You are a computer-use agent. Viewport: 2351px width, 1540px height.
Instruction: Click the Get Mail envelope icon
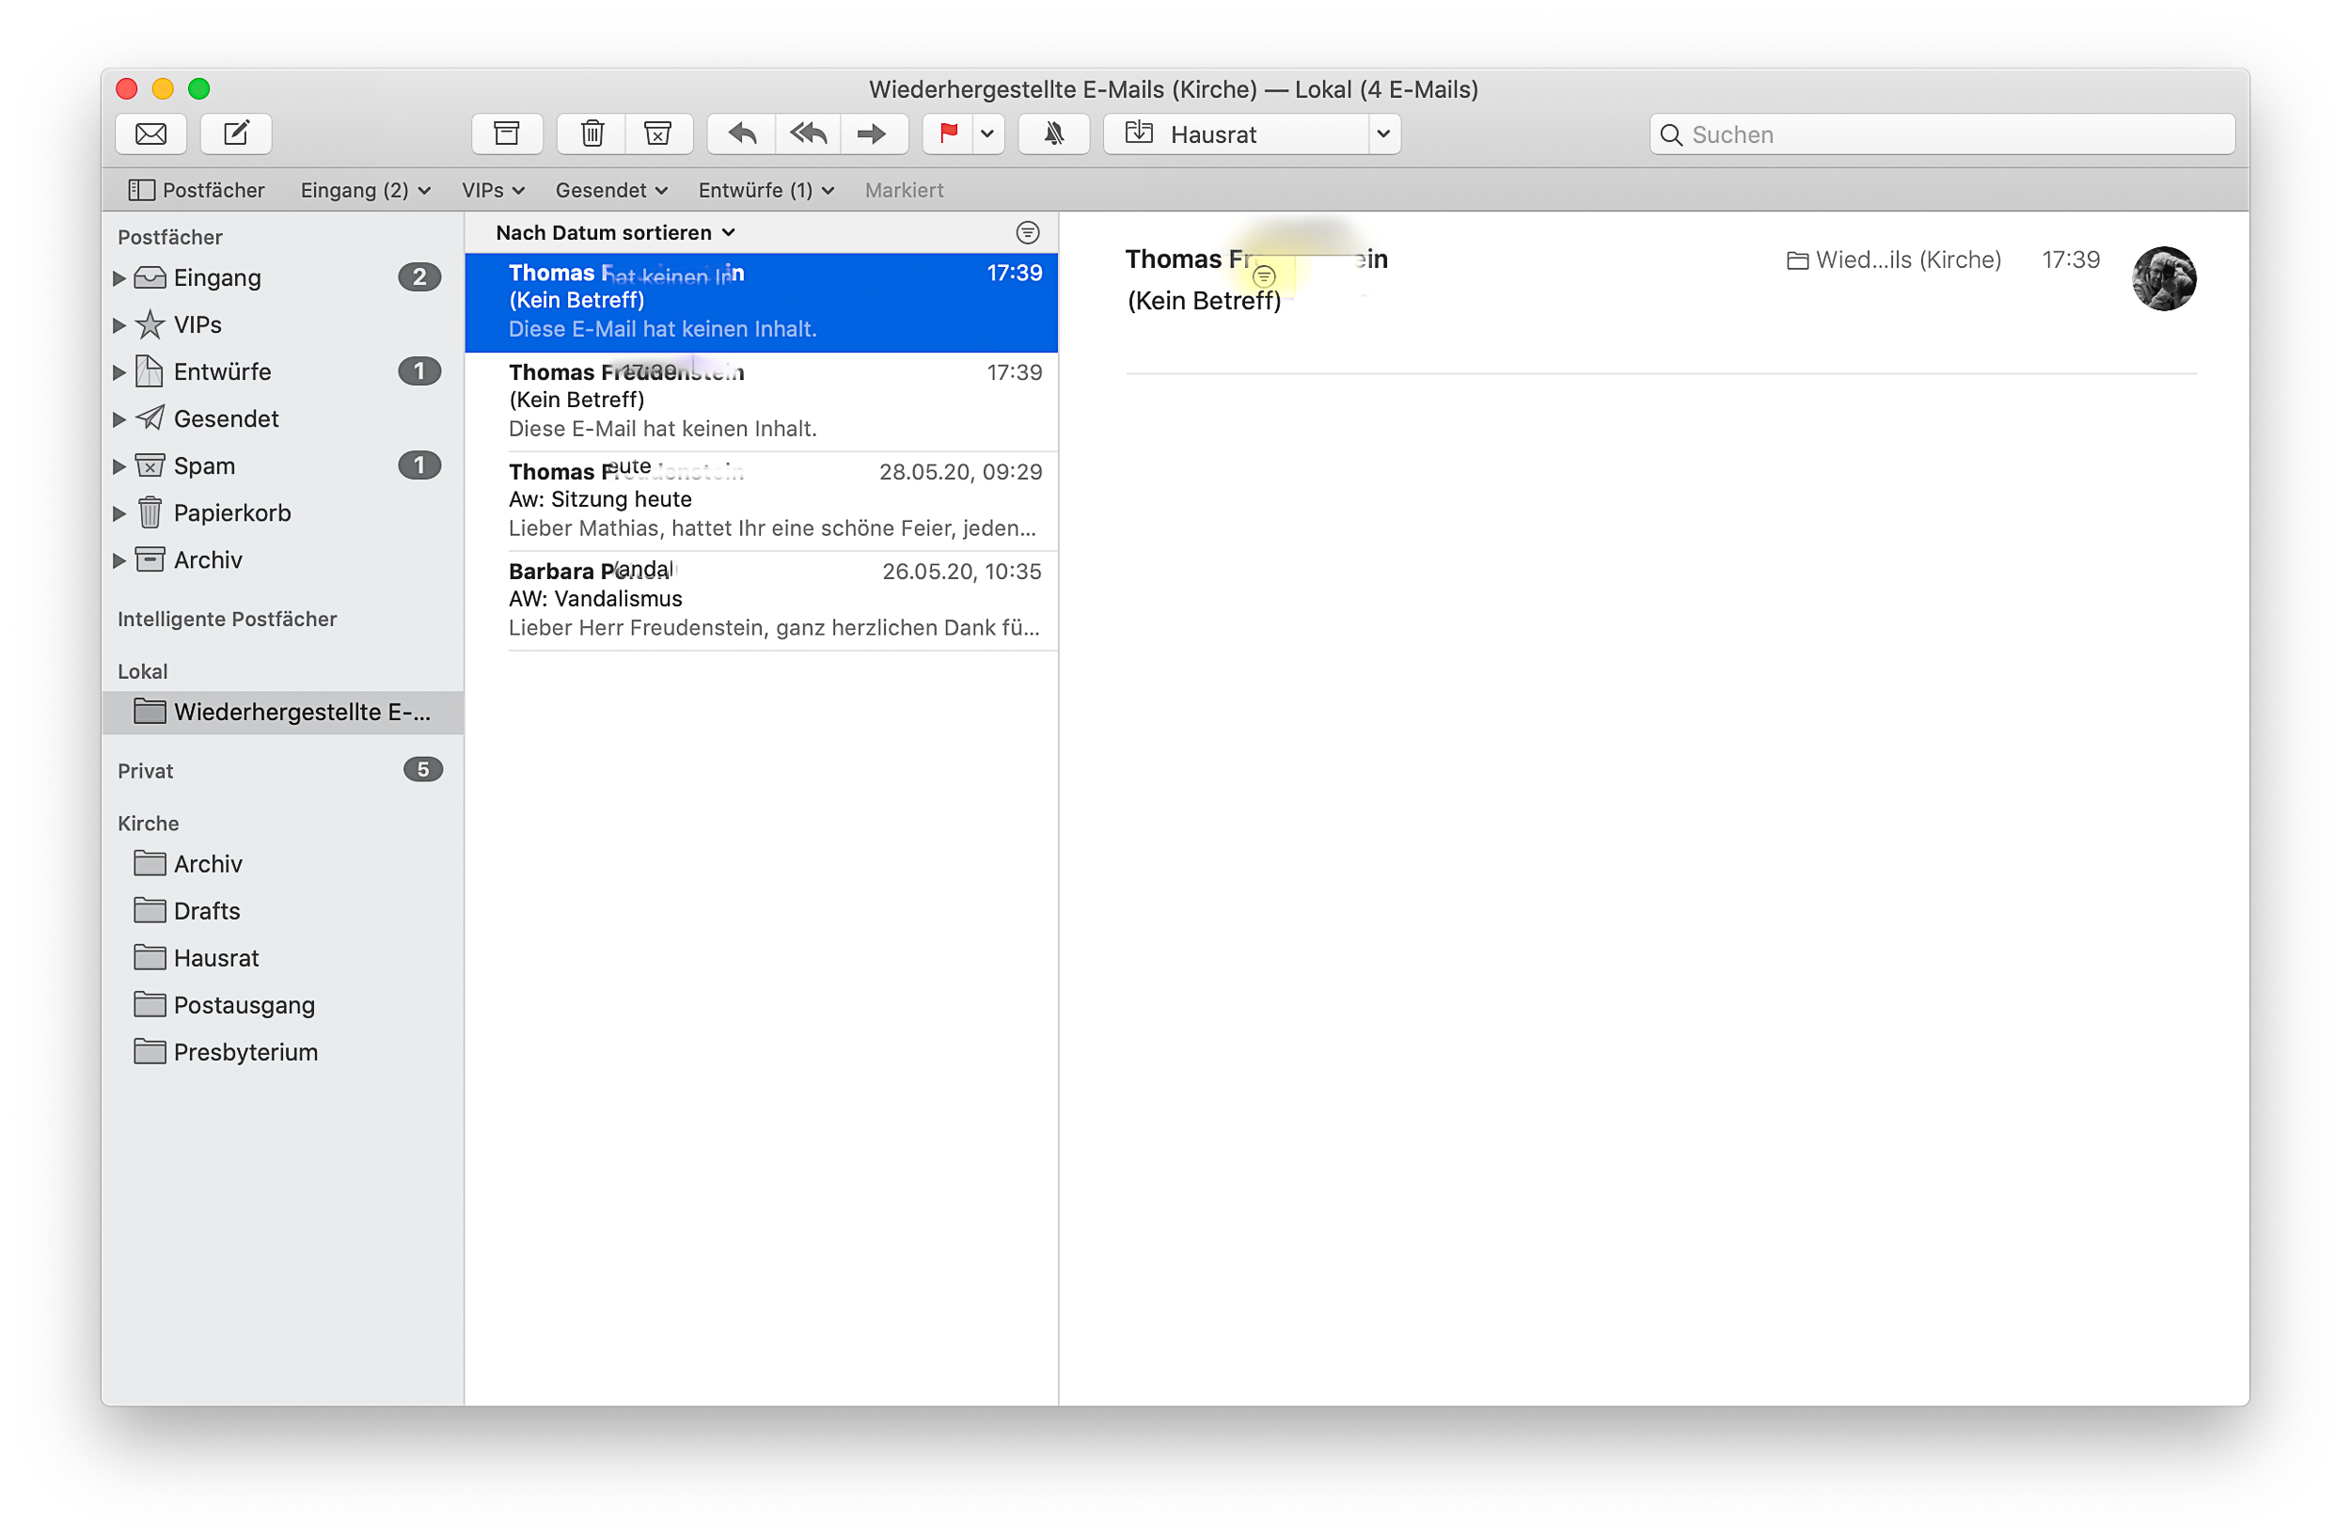pos(151,134)
